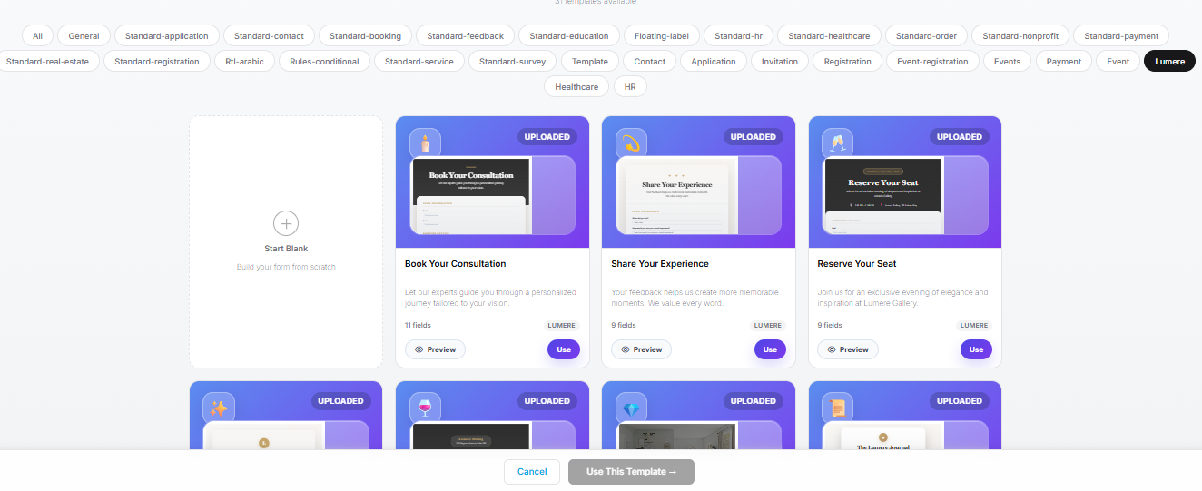
Task: Select the All category filter
Action: pyautogui.click(x=37, y=36)
